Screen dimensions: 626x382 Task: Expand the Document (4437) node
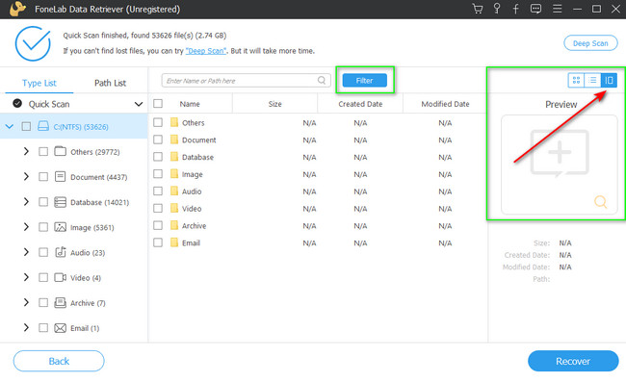click(x=26, y=177)
